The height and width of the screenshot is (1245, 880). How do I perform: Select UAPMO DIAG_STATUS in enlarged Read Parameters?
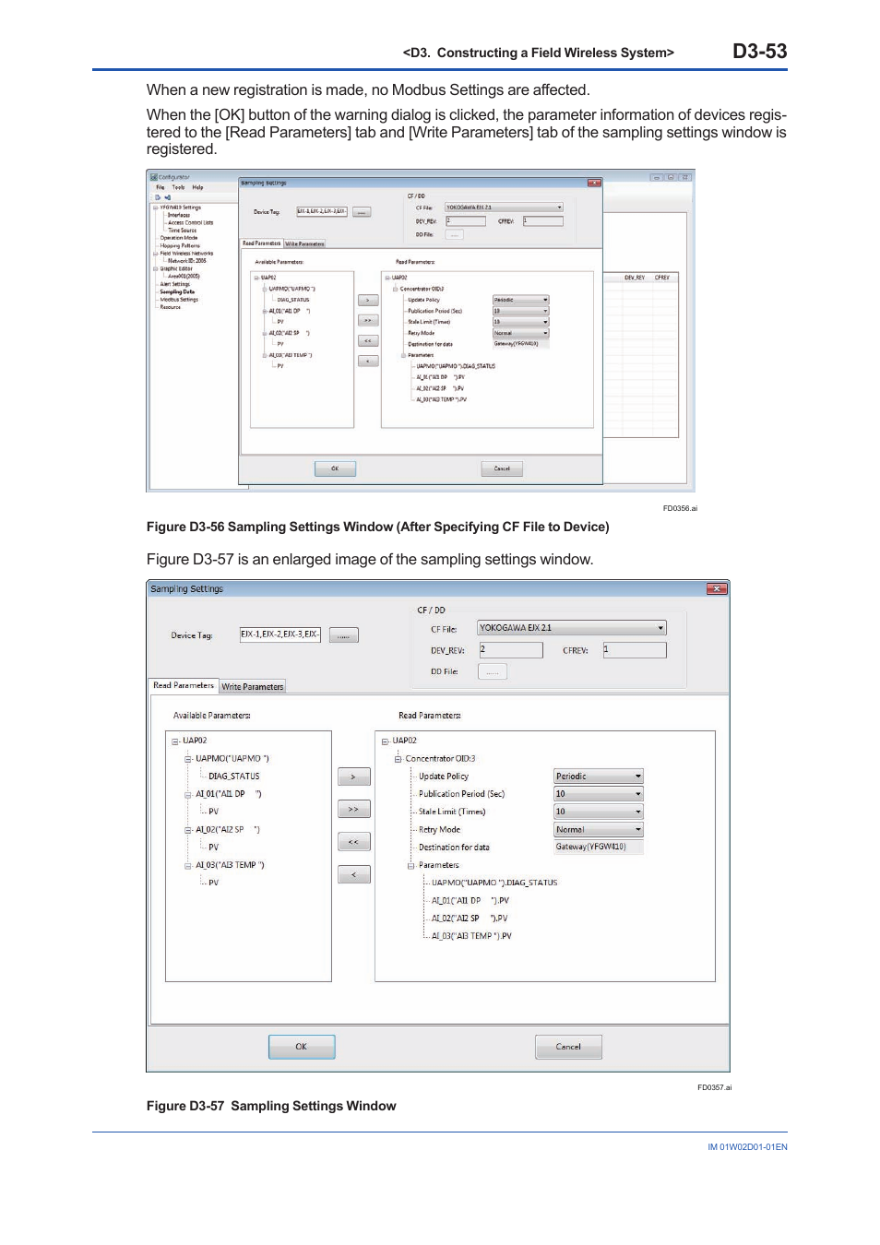coord(494,883)
